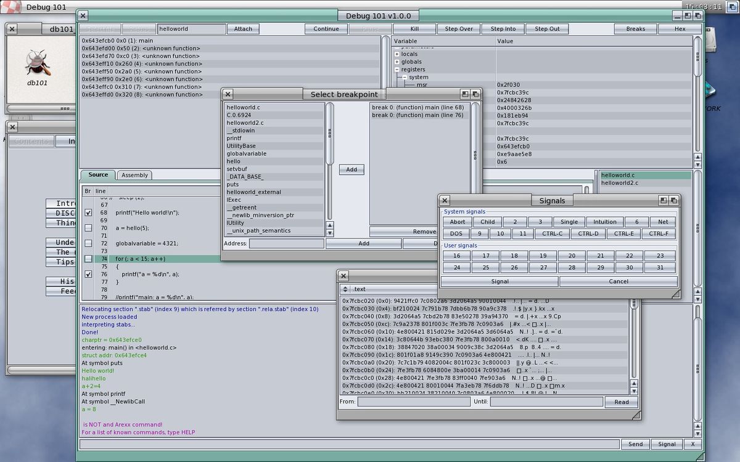Open the db101 bug icon
The image size is (740, 462).
[37, 63]
